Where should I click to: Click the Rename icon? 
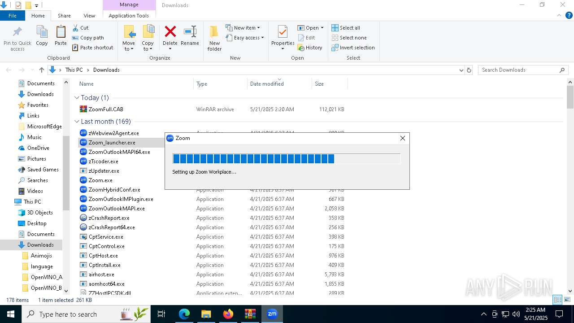click(x=190, y=31)
